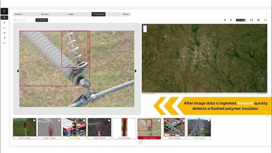
Task: Show next image with right arrow
Action: click(x=136, y=71)
